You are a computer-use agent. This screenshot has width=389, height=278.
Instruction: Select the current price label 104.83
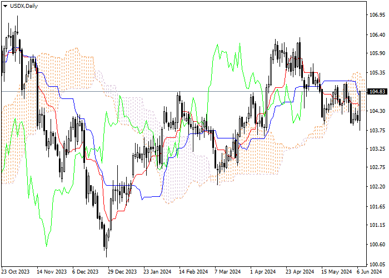click(x=377, y=92)
